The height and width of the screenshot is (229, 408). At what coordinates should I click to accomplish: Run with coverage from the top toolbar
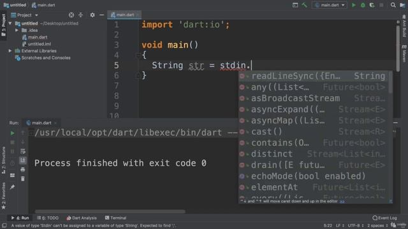372,5
